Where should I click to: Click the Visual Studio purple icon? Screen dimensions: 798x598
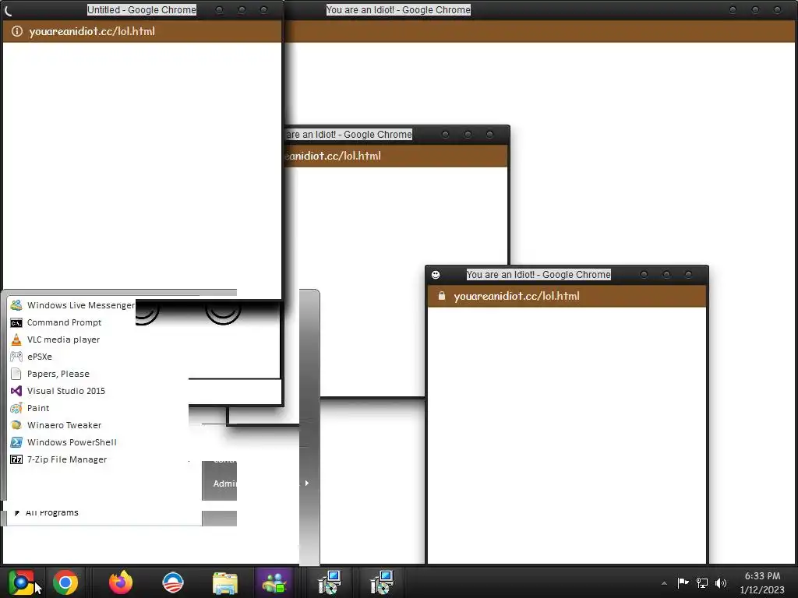16,391
